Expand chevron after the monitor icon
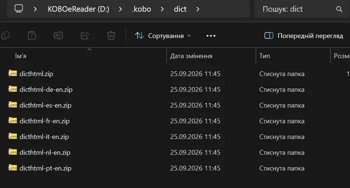 click(35, 9)
